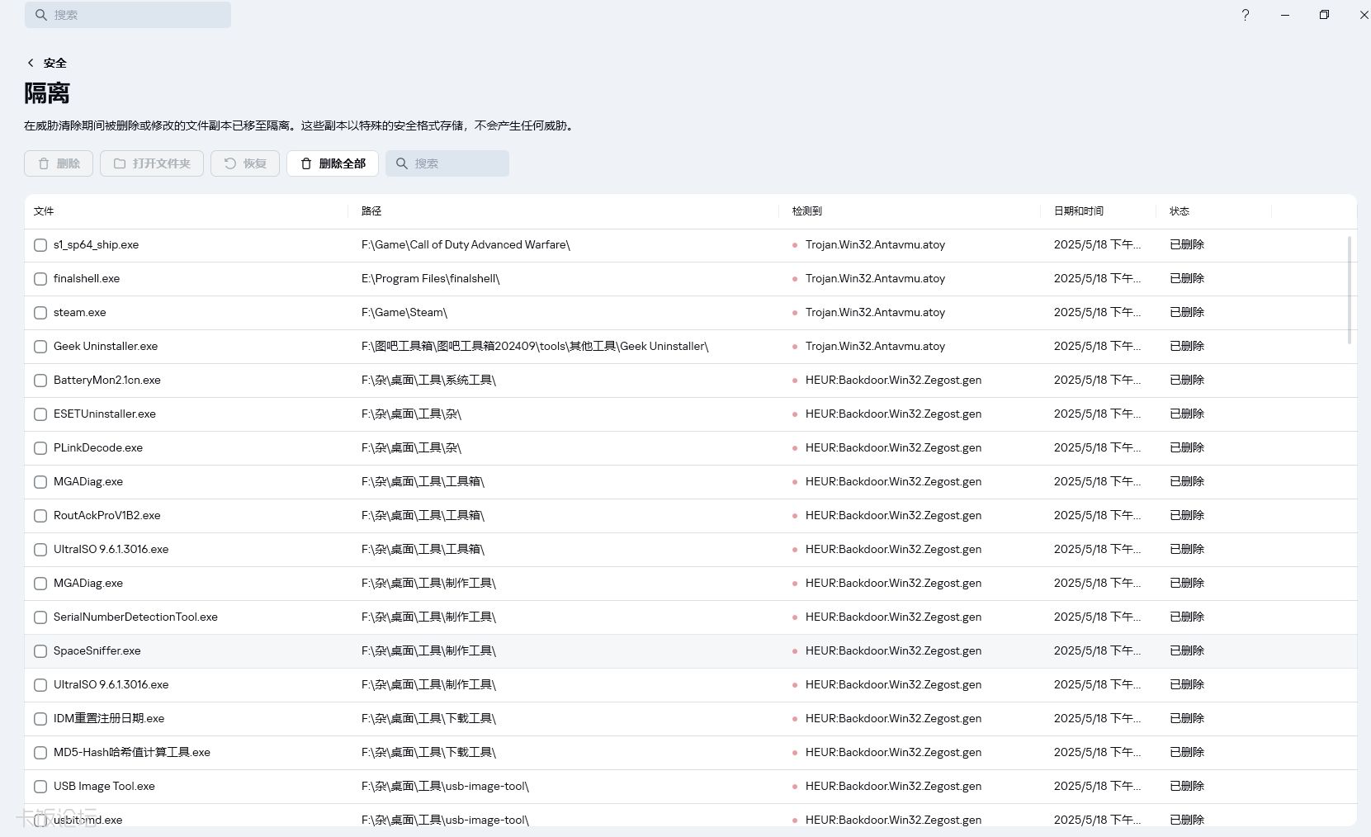Viewport: 1371px width, 837px height.
Task: Click the help question mark icon
Action: (x=1246, y=15)
